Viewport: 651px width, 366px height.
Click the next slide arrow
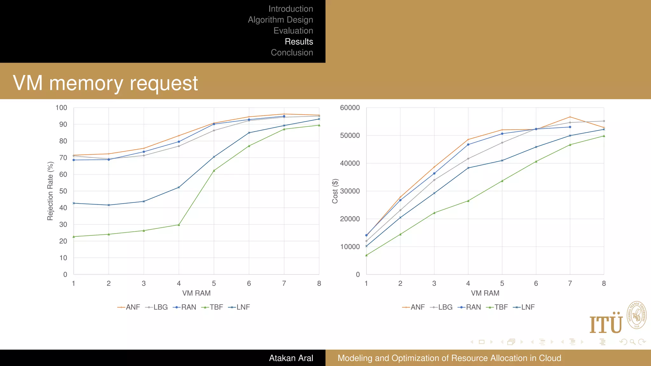(491, 342)
